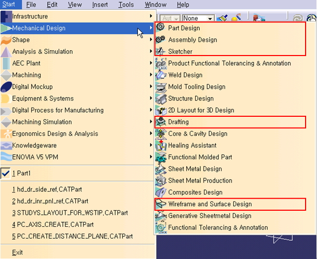Toggle the Part1 window checkmark
The image size is (317, 259).
(x=6, y=173)
